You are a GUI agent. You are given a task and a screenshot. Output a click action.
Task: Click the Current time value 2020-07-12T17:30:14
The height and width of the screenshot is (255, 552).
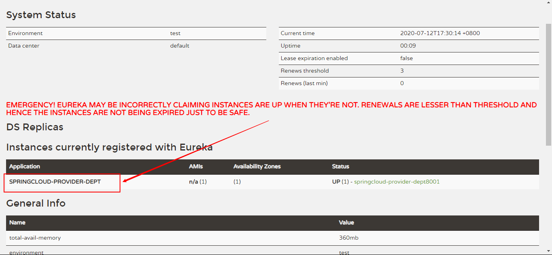pos(440,33)
